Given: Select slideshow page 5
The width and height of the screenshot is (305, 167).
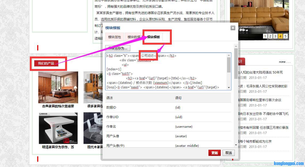Looking at the screenshot, I should [x=285, y=36].
